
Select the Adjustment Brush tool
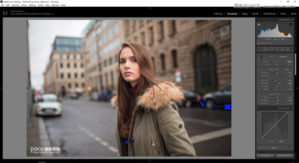tap(289, 49)
